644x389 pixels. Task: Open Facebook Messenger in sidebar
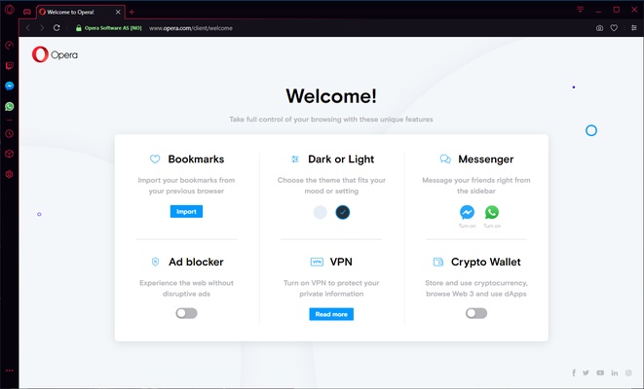9,86
